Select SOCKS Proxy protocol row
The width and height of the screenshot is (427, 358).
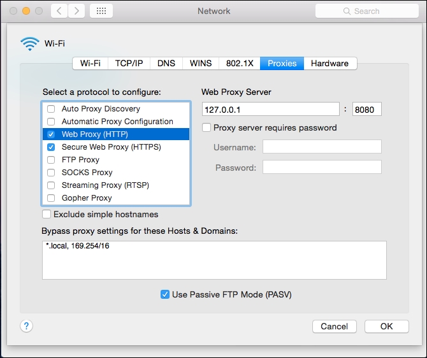click(x=87, y=173)
